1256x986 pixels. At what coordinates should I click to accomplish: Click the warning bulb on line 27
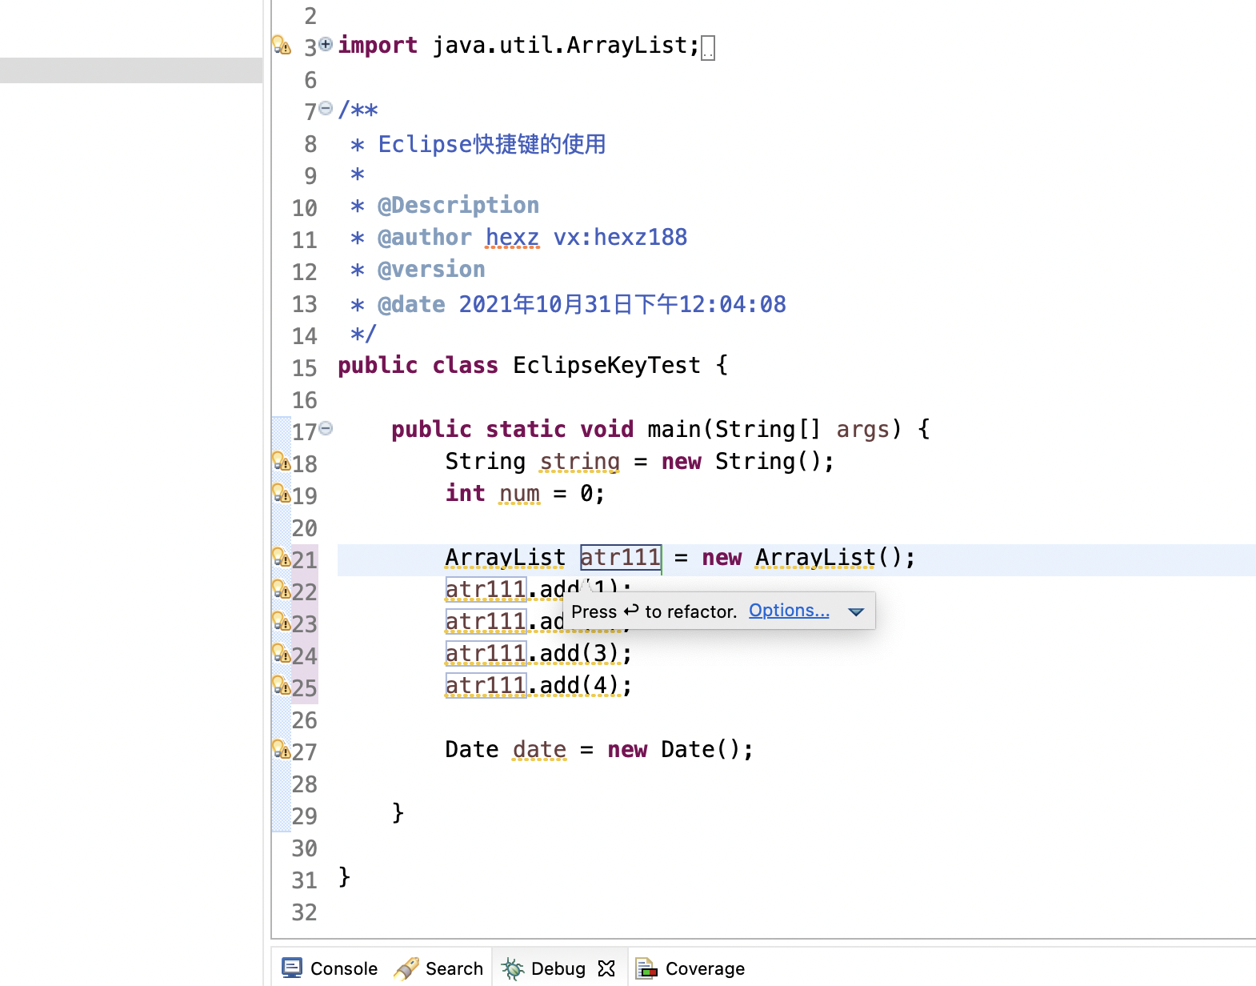[282, 750]
